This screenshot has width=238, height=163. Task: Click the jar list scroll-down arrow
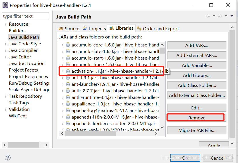(162, 127)
